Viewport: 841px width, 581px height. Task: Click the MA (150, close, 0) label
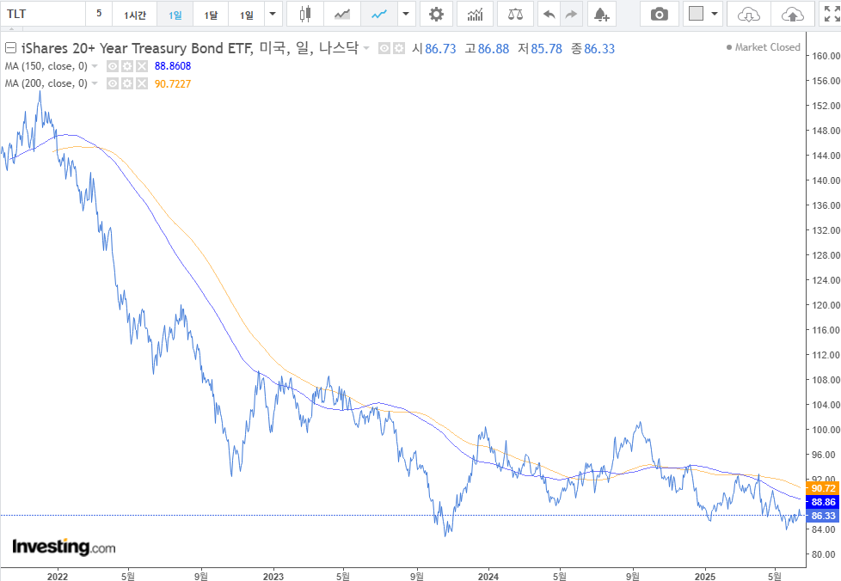(46, 66)
